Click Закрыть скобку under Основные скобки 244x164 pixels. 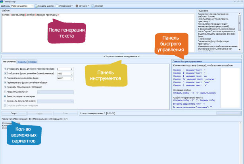pos(206,93)
